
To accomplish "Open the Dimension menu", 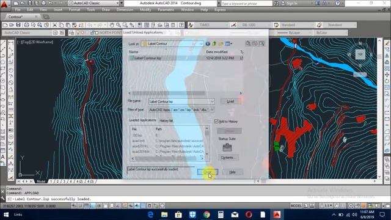I will click(125, 10).
